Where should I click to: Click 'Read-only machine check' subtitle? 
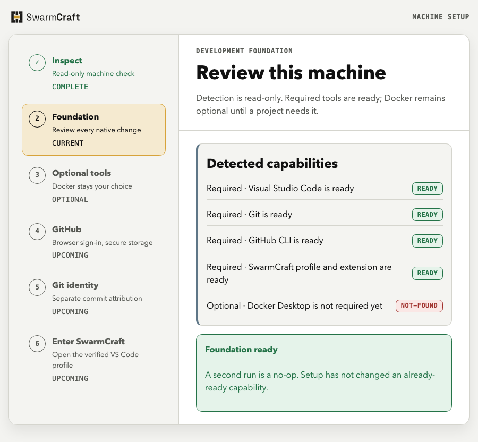(x=93, y=74)
